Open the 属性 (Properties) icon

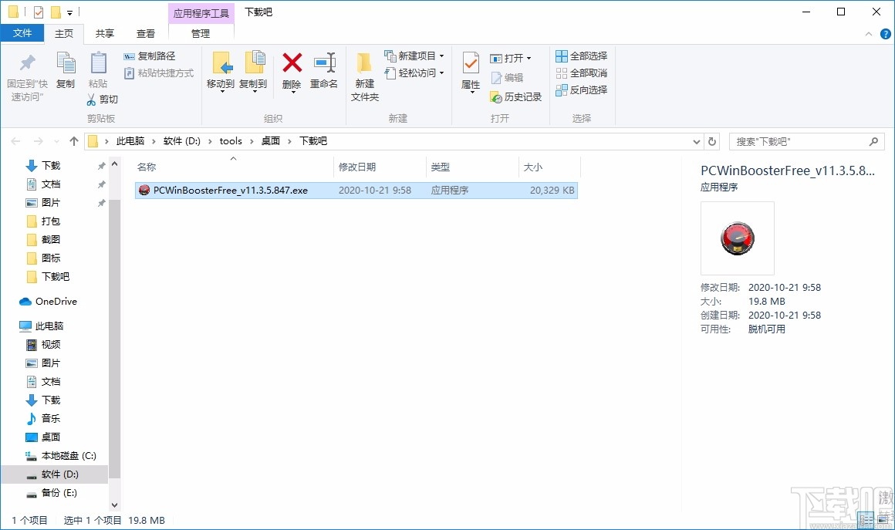tap(470, 72)
